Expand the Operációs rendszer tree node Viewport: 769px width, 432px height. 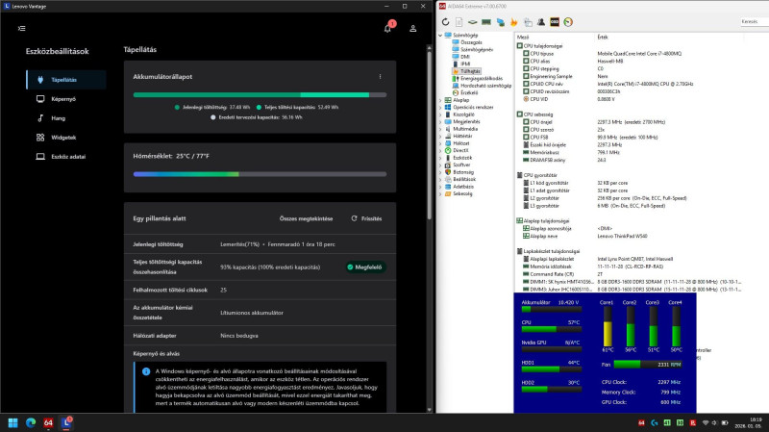pyautogui.click(x=440, y=107)
